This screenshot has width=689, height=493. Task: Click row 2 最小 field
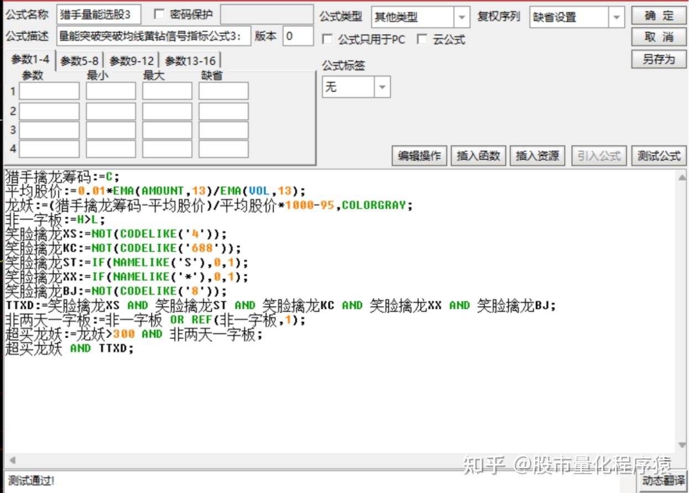click(x=111, y=111)
